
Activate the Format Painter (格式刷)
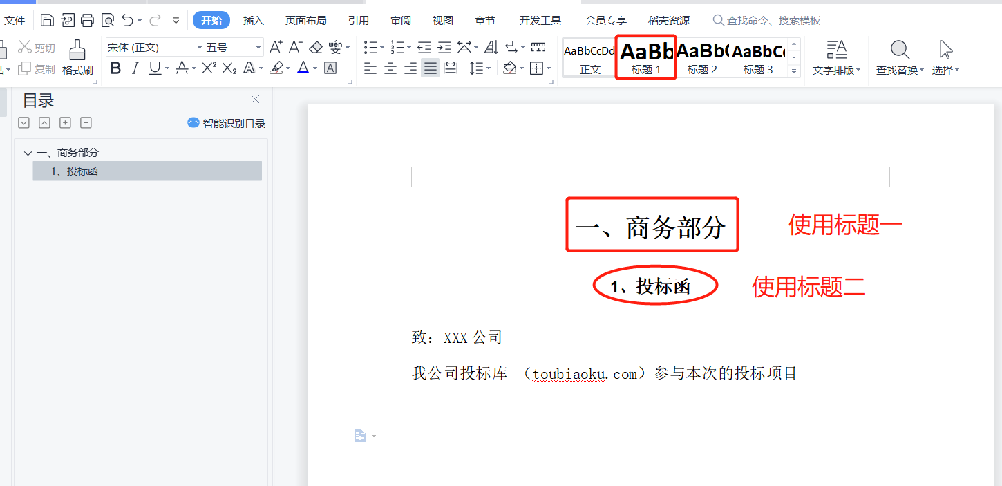(x=77, y=57)
